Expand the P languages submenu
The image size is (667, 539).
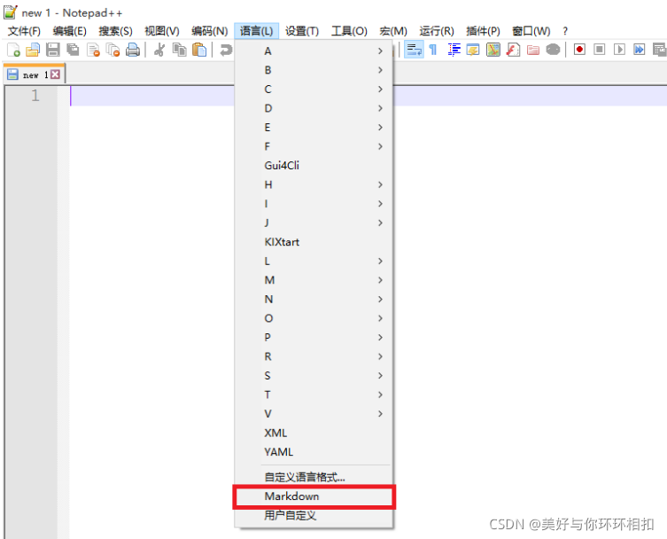(x=314, y=337)
